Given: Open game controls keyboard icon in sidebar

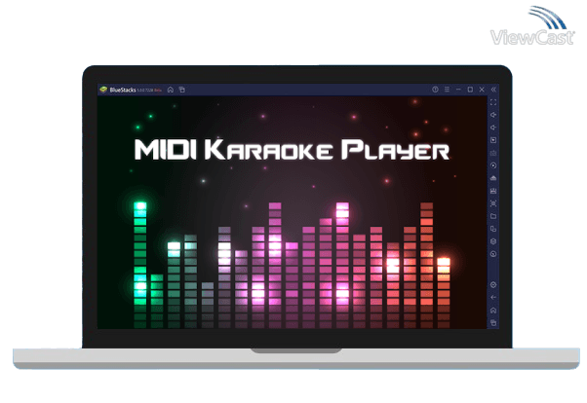Looking at the screenshot, I should click(x=493, y=153).
